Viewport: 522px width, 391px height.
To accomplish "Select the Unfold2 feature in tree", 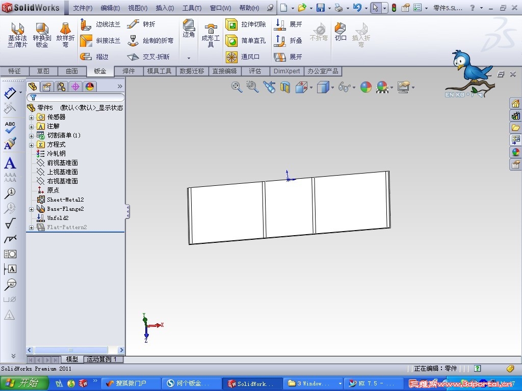I will click(58, 218).
